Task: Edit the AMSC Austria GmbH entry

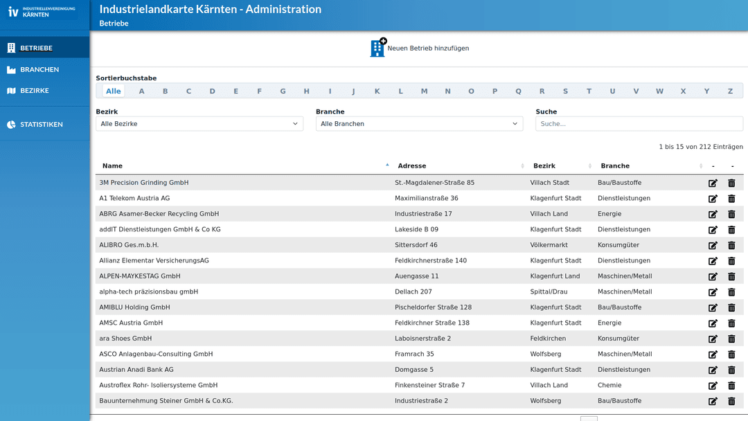Action: (x=713, y=323)
